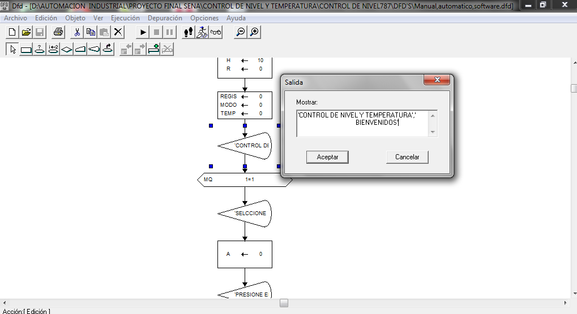Go to next subprogram
577x314 pixels.
pyautogui.click(x=140, y=49)
